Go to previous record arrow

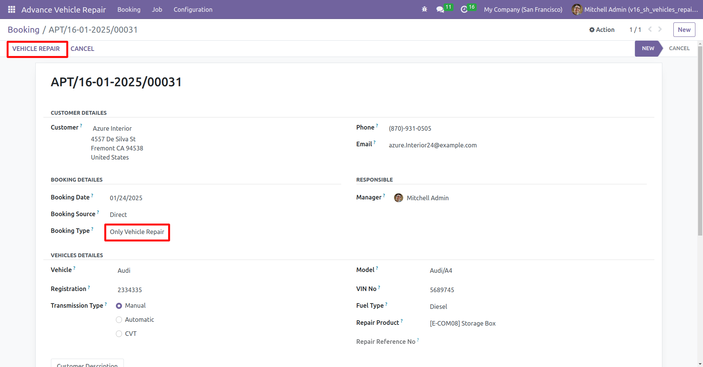[x=650, y=29]
